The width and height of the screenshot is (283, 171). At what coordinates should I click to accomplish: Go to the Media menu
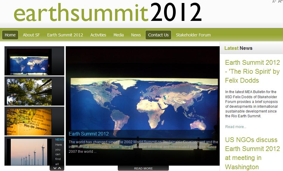pos(119,35)
